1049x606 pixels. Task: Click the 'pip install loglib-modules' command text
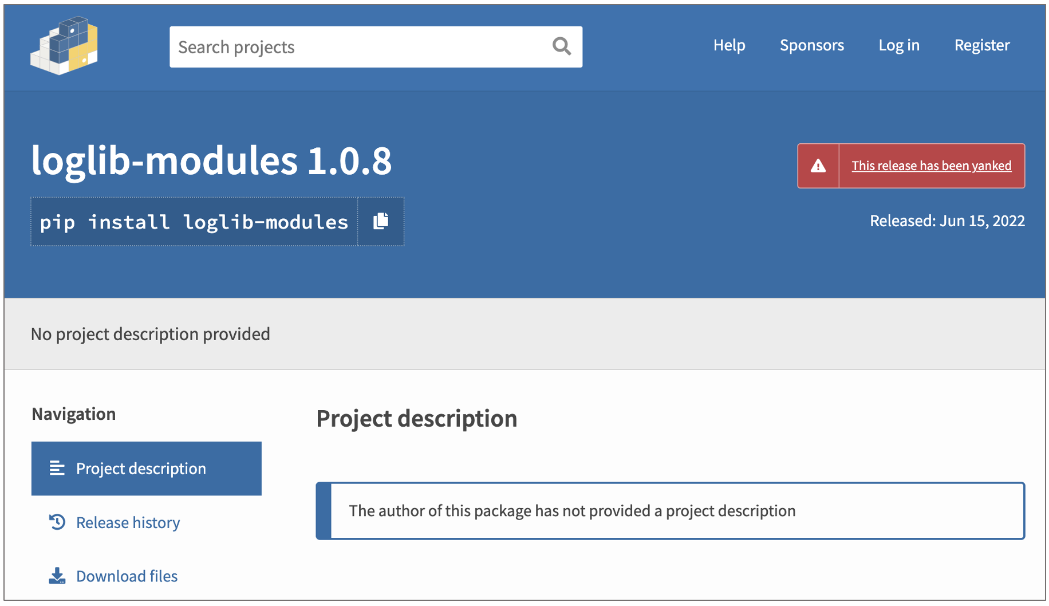(x=194, y=222)
